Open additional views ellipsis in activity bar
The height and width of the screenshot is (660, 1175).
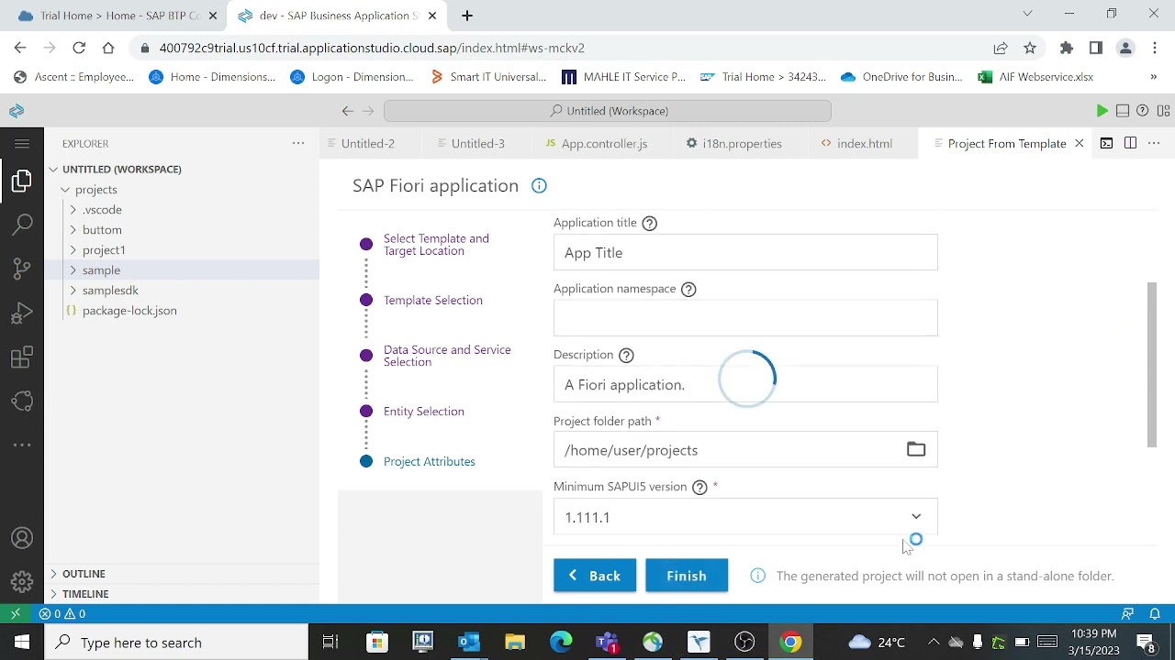pyautogui.click(x=22, y=445)
